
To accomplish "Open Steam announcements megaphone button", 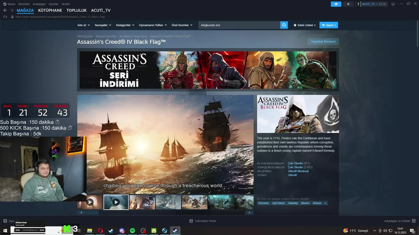I will pyautogui.click(x=336, y=4).
